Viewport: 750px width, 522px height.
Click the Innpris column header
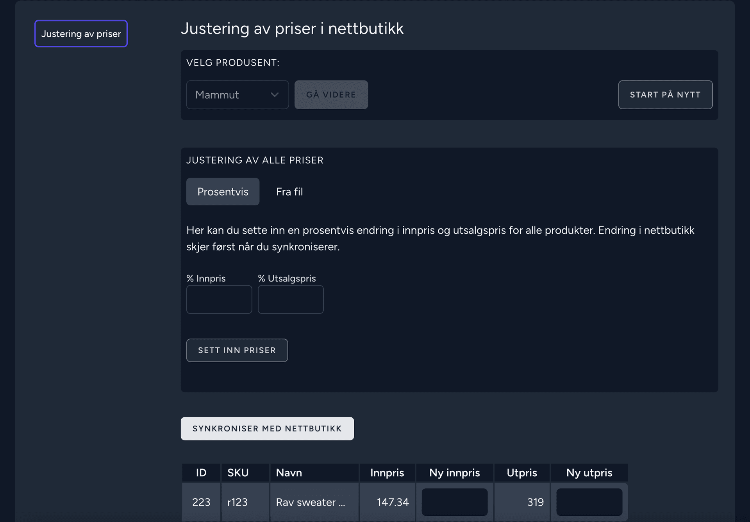click(x=387, y=473)
